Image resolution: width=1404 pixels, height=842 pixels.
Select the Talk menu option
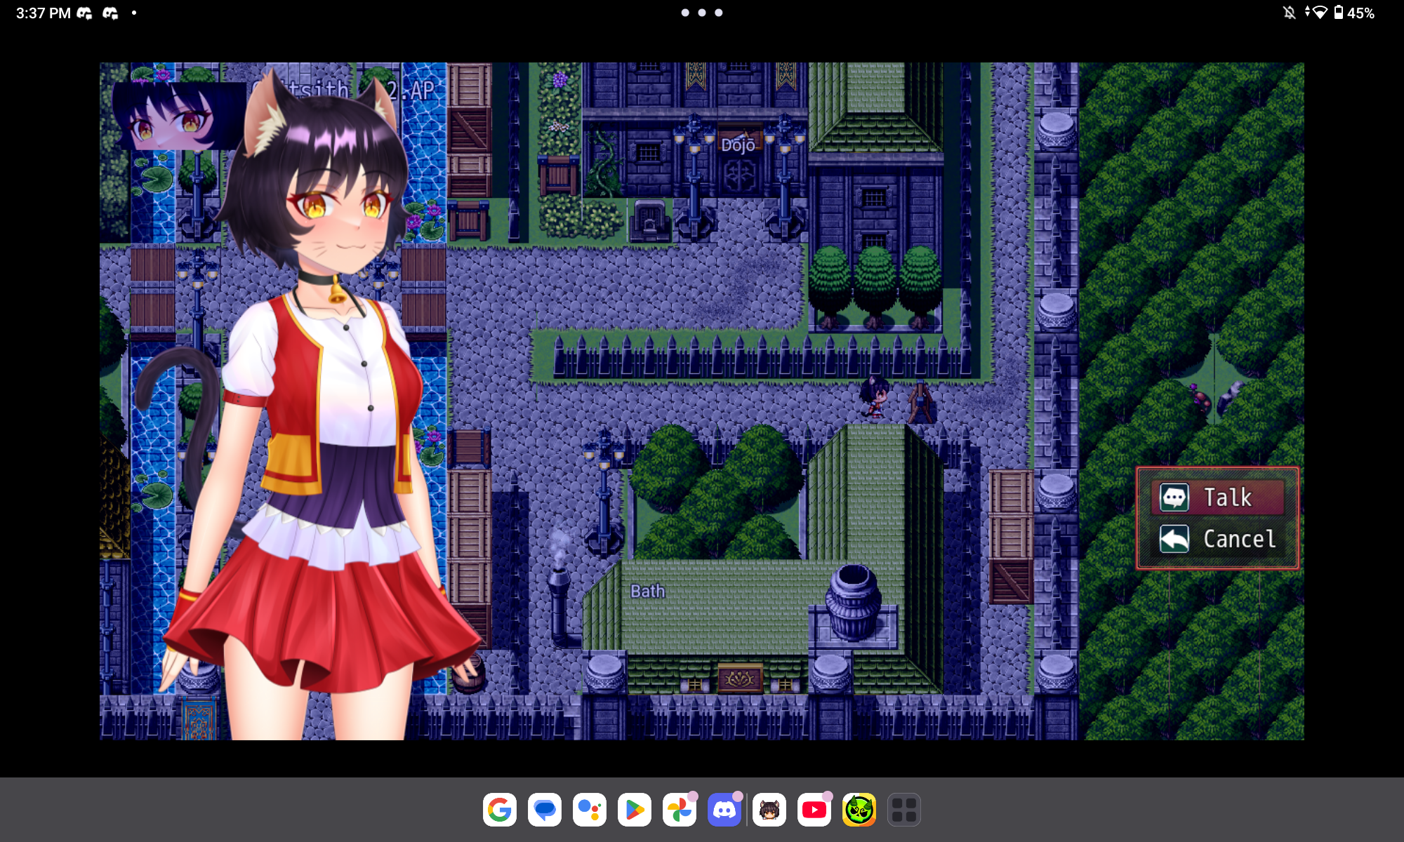tap(1218, 497)
